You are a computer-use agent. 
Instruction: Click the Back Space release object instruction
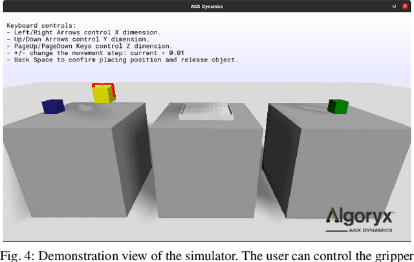pyautogui.click(x=123, y=60)
